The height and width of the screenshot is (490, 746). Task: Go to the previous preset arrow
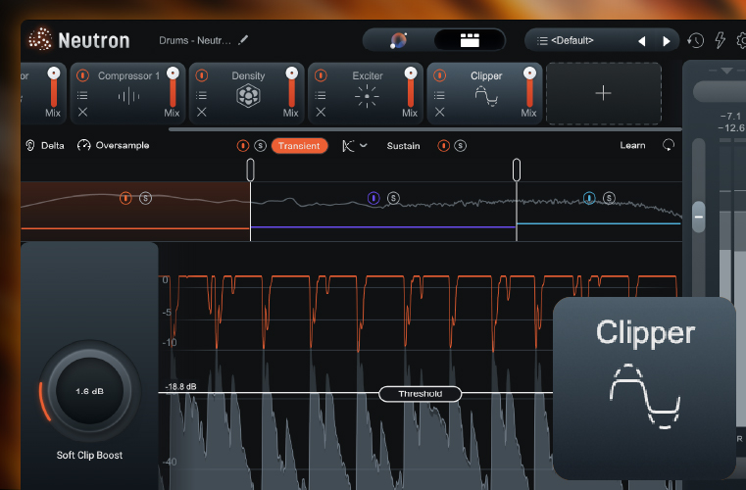click(642, 41)
